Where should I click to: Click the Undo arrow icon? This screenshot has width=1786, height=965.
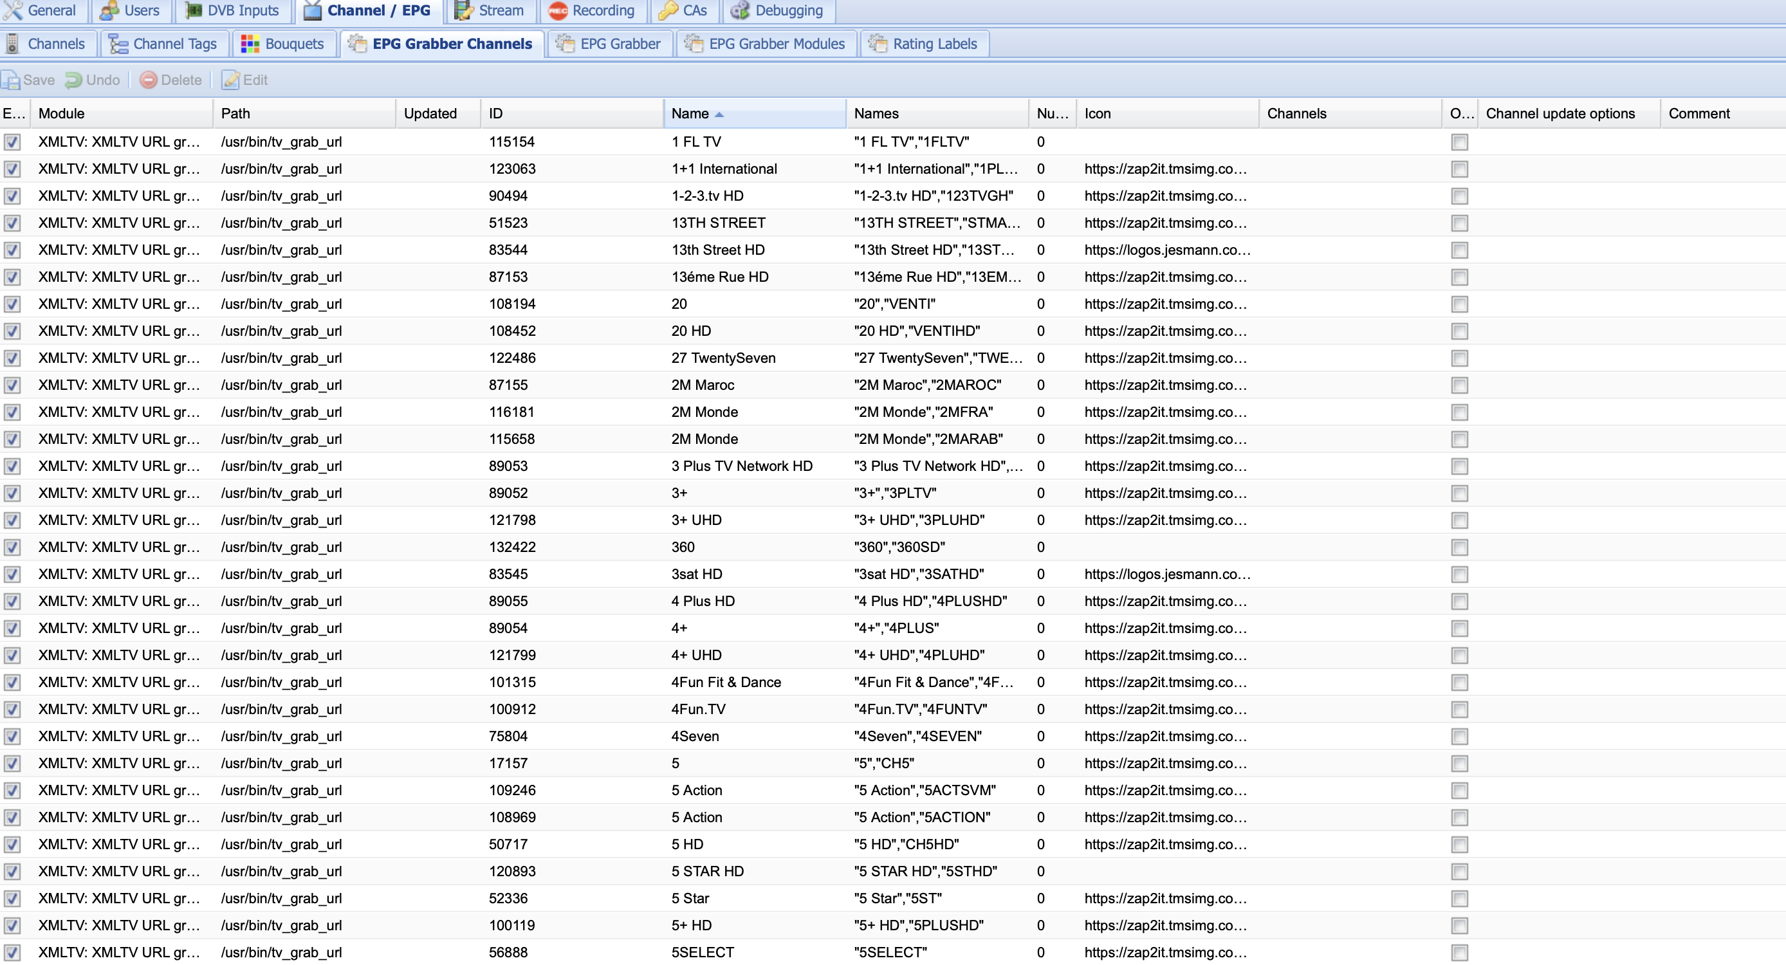coord(73,80)
